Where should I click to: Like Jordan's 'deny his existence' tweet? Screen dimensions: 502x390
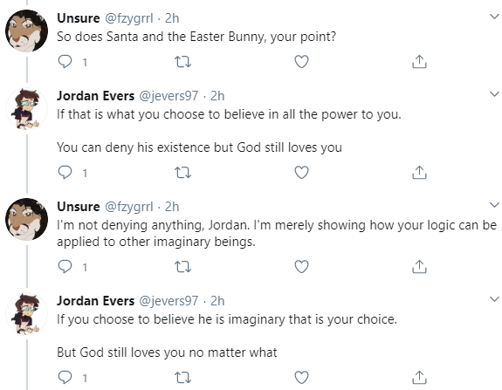[301, 173]
